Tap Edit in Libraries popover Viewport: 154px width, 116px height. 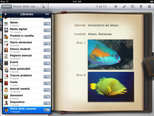47,14
